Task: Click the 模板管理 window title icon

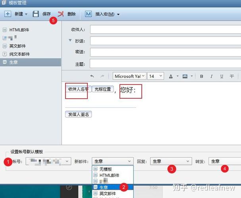Action: coord(4,2)
